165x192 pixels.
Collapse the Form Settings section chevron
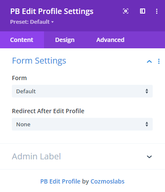(149, 61)
